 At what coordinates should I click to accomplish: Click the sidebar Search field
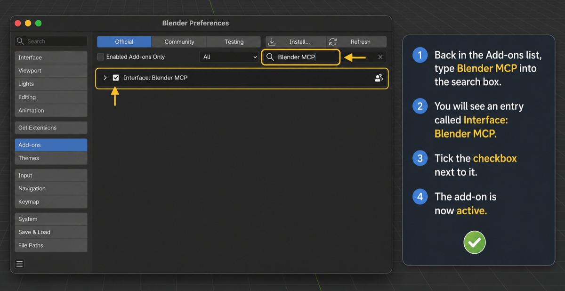click(x=51, y=41)
